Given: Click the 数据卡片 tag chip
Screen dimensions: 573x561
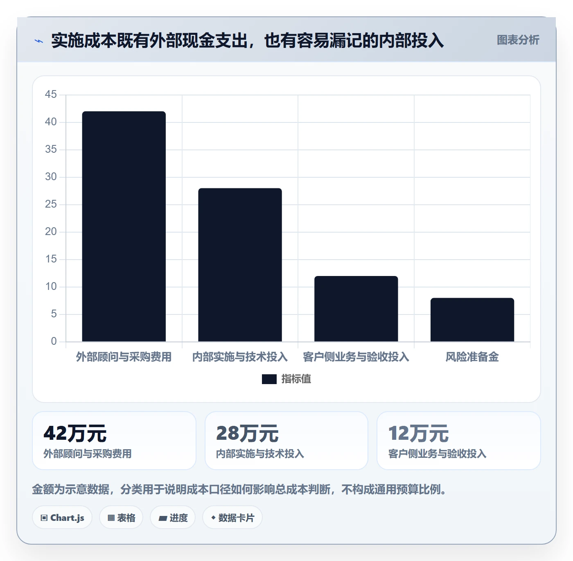Looking at the screenshot, I should pos(232,518).
